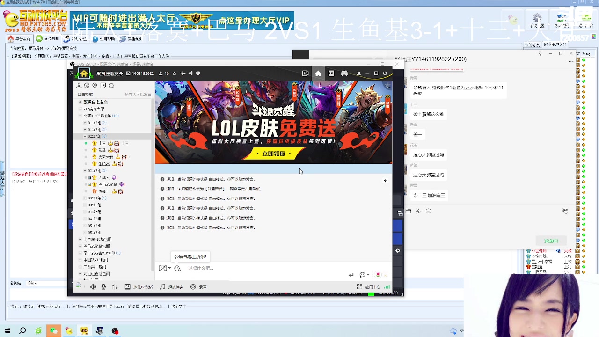Image resolution: width=599 pixels, height=337 pixels.
Task: Open the WeChat taskbar icon
Action: [53, 331]
